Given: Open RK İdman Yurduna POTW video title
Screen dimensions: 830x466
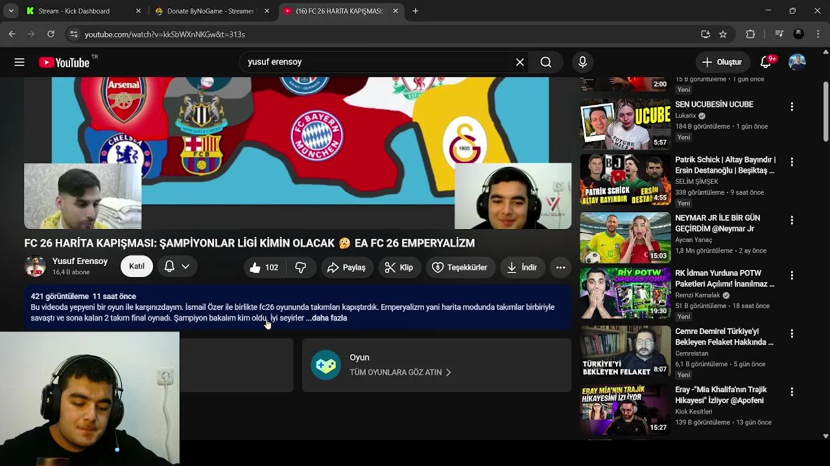Looking at the screenshot, I should (x=725, y=278).
